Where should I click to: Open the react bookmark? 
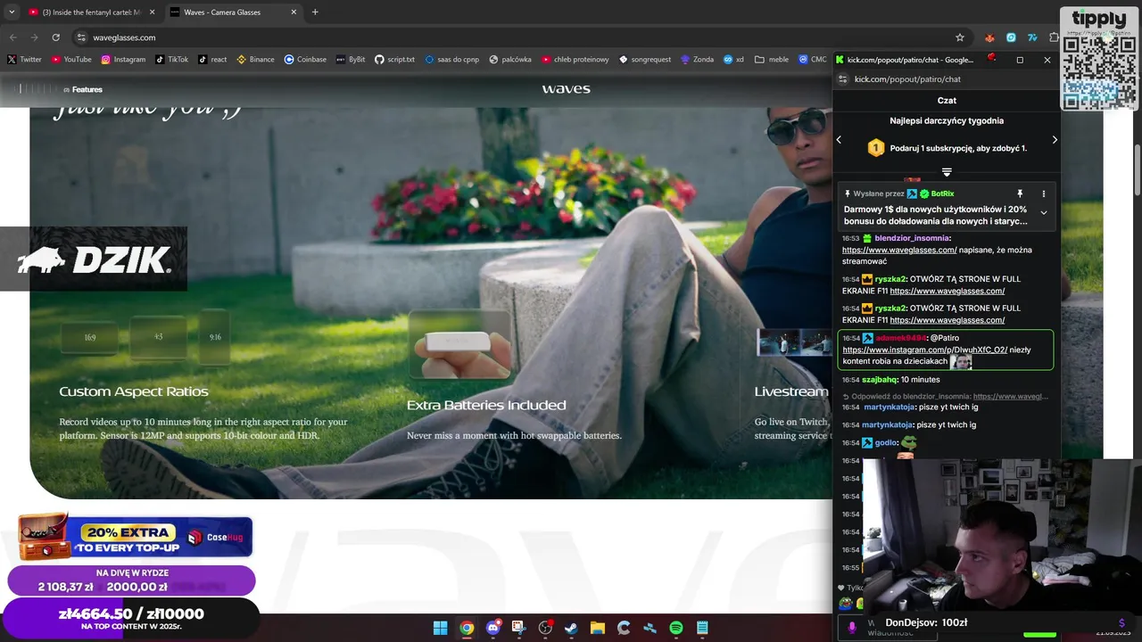(x=212, y=60)
